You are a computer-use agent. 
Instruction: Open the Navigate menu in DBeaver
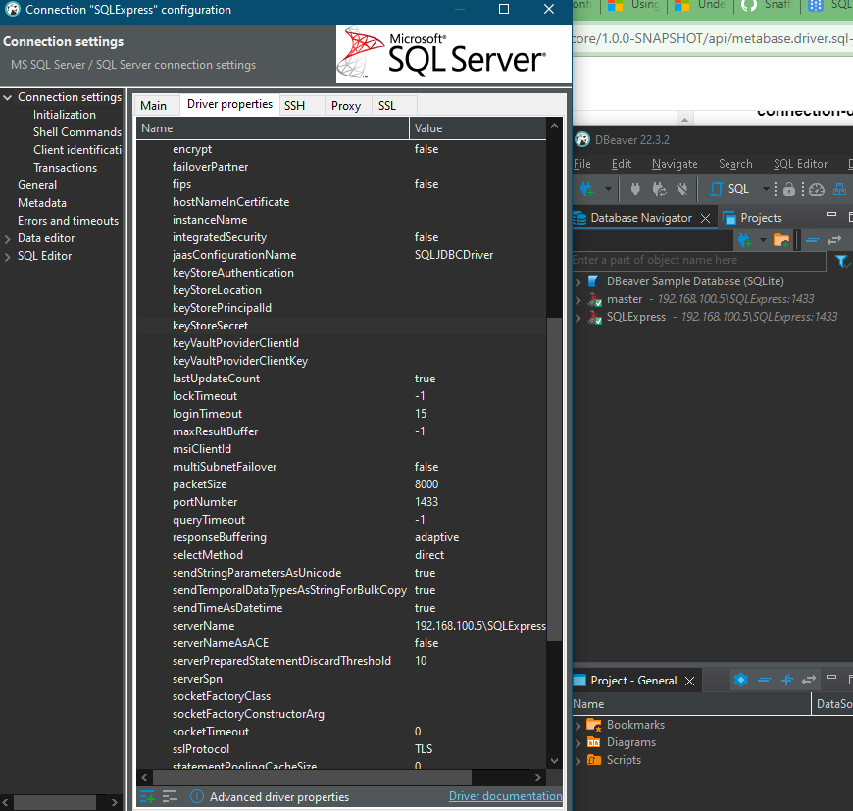[x=675, y=164]
